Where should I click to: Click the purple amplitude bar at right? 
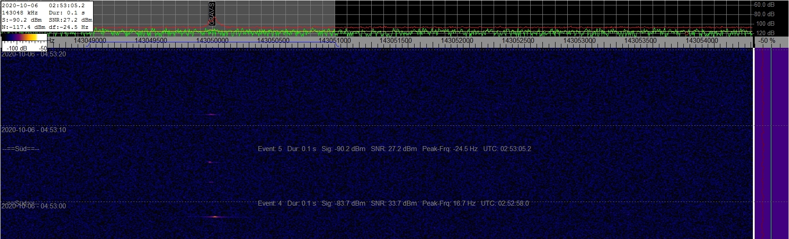click(770, 143)
